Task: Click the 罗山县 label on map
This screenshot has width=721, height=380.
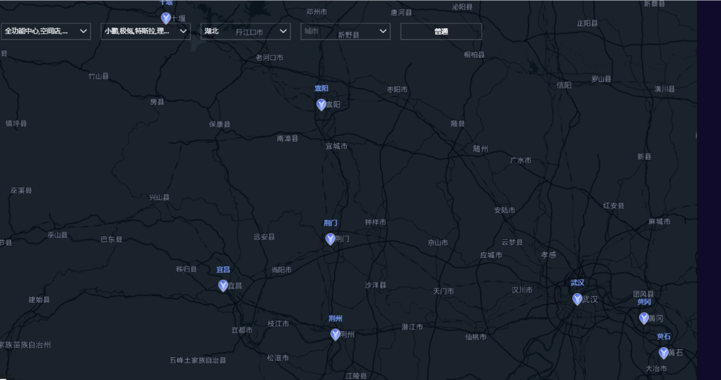Action: click(601, 79)
